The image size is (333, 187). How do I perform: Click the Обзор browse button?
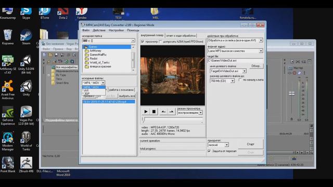point(256,66)
